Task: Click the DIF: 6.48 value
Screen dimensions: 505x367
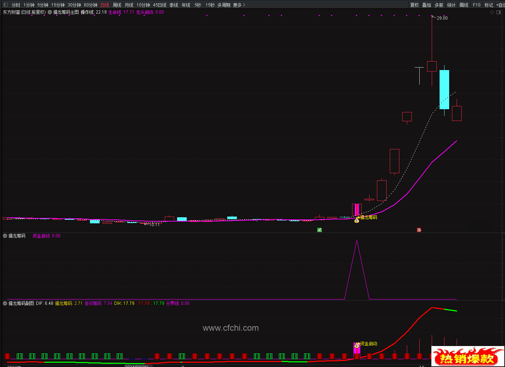Action: (45, 303)
